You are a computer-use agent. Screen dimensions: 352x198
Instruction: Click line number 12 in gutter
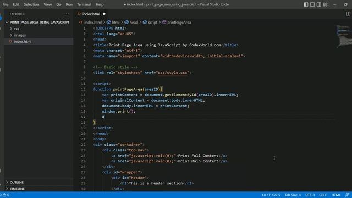click(83, 89)
